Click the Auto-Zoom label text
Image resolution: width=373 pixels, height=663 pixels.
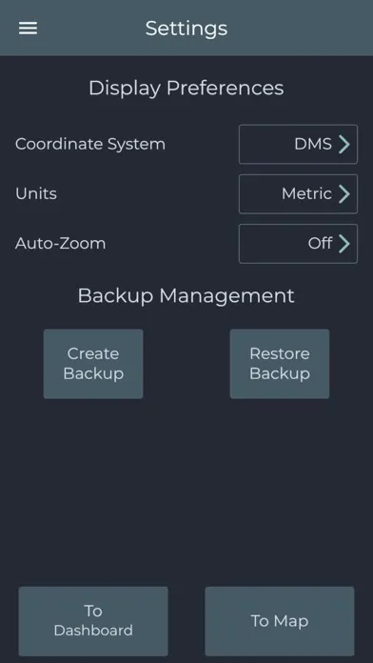pyautogui.click(x=60, y=244)
